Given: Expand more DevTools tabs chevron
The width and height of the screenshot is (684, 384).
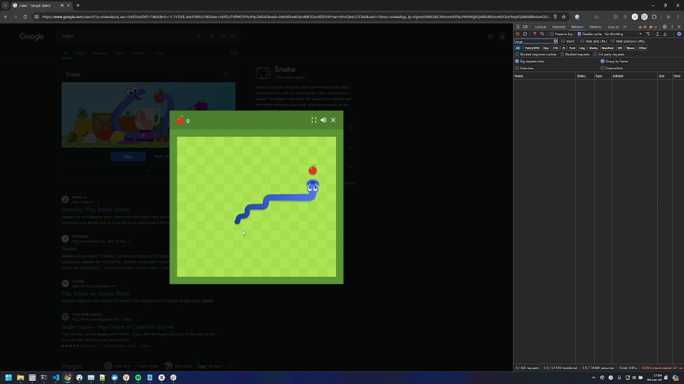Looking at the screenshot, I should (625, 27).
